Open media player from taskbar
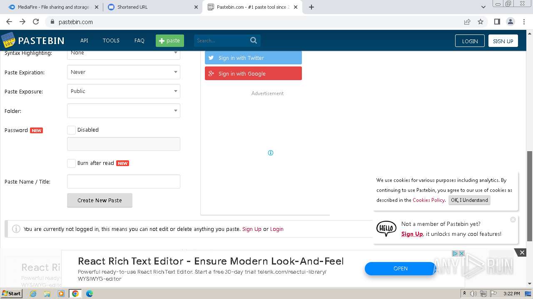 61,294
